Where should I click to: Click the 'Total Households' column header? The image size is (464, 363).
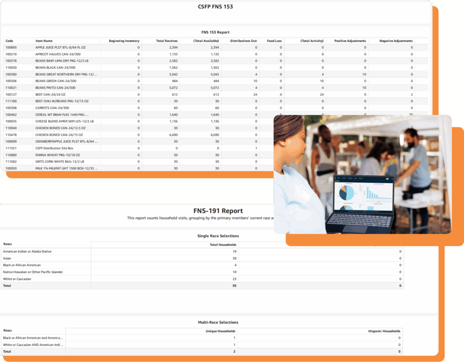pyautogui.click(x=223, y=245)
